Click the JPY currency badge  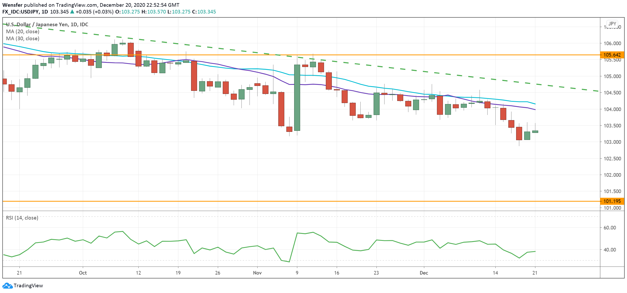click(612, 24)
